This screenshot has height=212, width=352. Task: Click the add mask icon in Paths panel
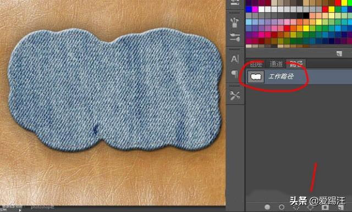pyautogui.click(x=326, y=207)
